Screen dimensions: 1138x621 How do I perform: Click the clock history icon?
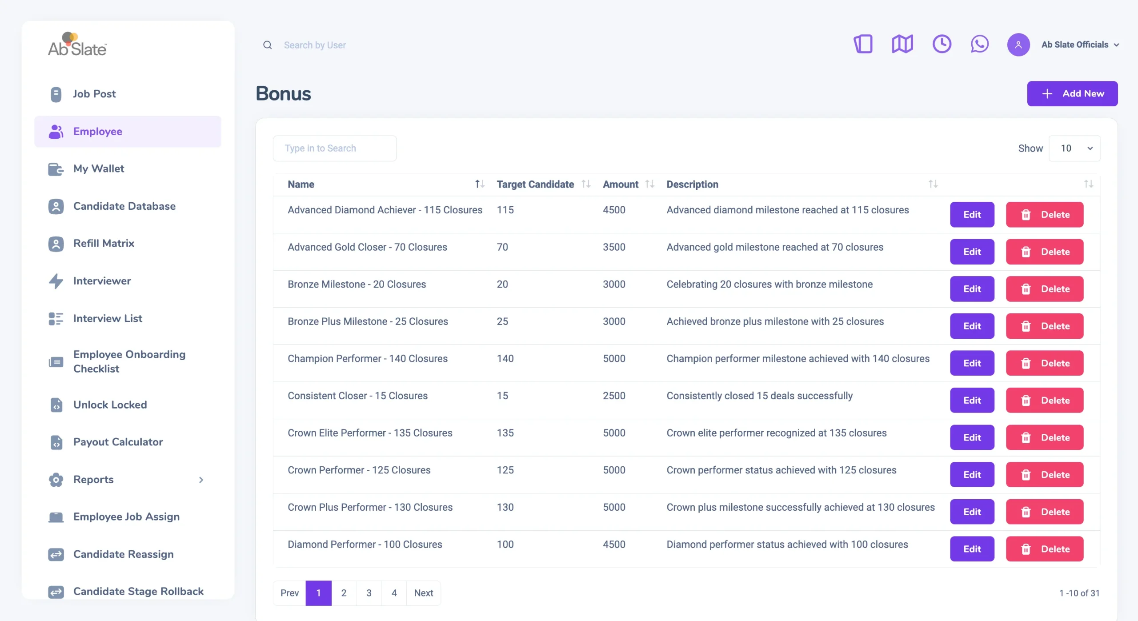click(942, 44)
